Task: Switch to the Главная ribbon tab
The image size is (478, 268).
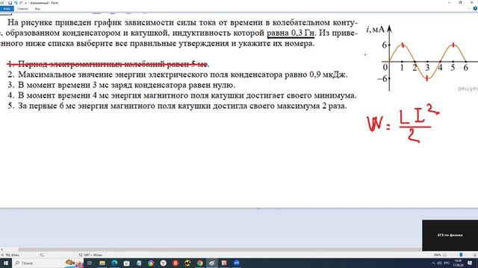Action: tap(22, 9)
